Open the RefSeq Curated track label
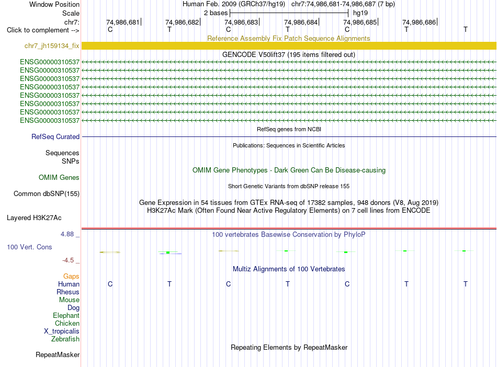497x367 pixels. (x=55, y=137)
